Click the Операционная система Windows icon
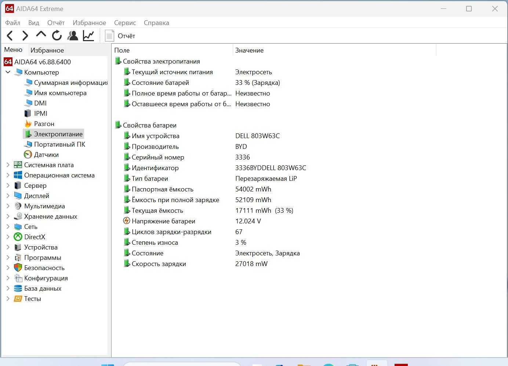This screenshot has width=508, height=366. tap(18, 175)
